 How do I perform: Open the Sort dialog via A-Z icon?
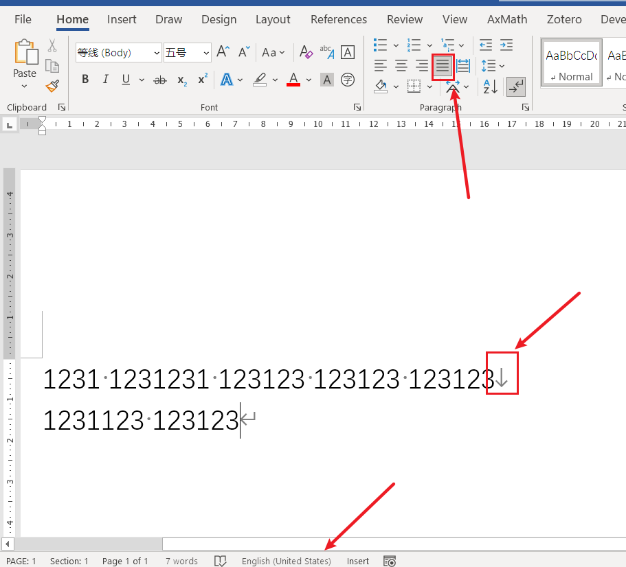point(490,86)
